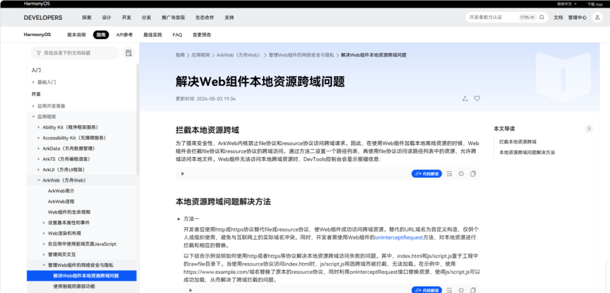The image size is (610, 293).
Task: Switch to the API参考 tab
Action: (124, 34)
